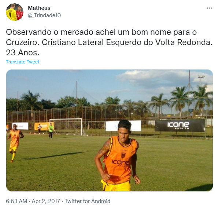Click the display name Matheus
The height and width of the screenshot is (206, 215).
pyautogui.click(x=39, y=8)
